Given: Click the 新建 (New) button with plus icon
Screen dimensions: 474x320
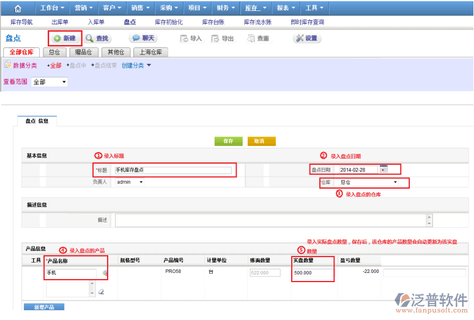Looking at the screenshot, I should coord(64,38).
